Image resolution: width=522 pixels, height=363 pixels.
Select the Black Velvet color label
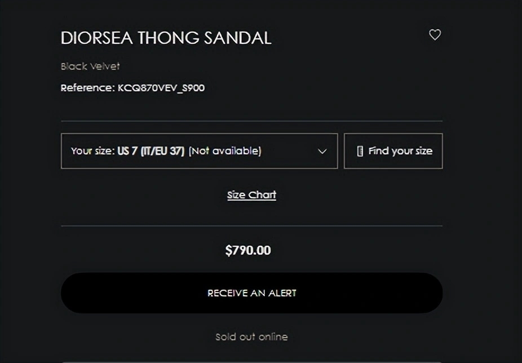[90, 66]
